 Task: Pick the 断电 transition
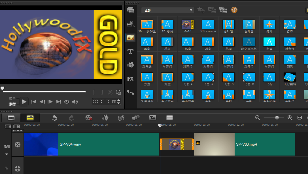[269, 44]
